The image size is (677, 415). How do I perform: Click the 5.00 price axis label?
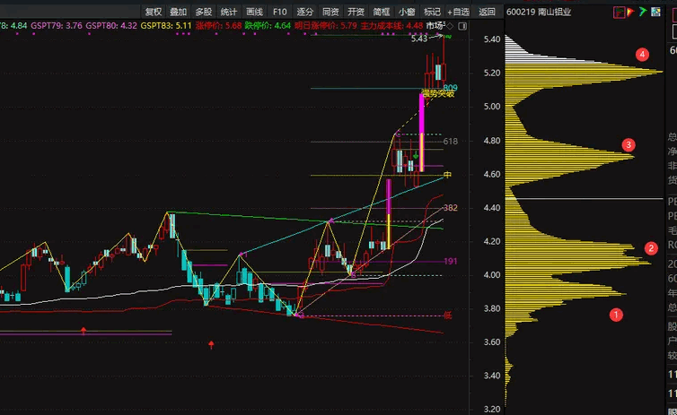point(492,107)
